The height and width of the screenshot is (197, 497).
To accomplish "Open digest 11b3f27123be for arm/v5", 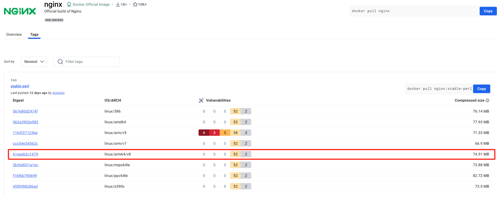I will point(25,133).
